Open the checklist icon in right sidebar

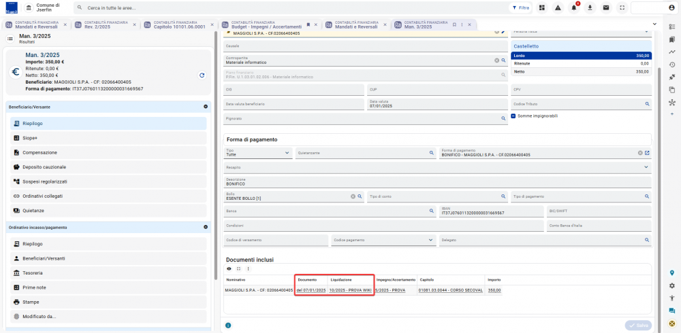click(672, 27)
